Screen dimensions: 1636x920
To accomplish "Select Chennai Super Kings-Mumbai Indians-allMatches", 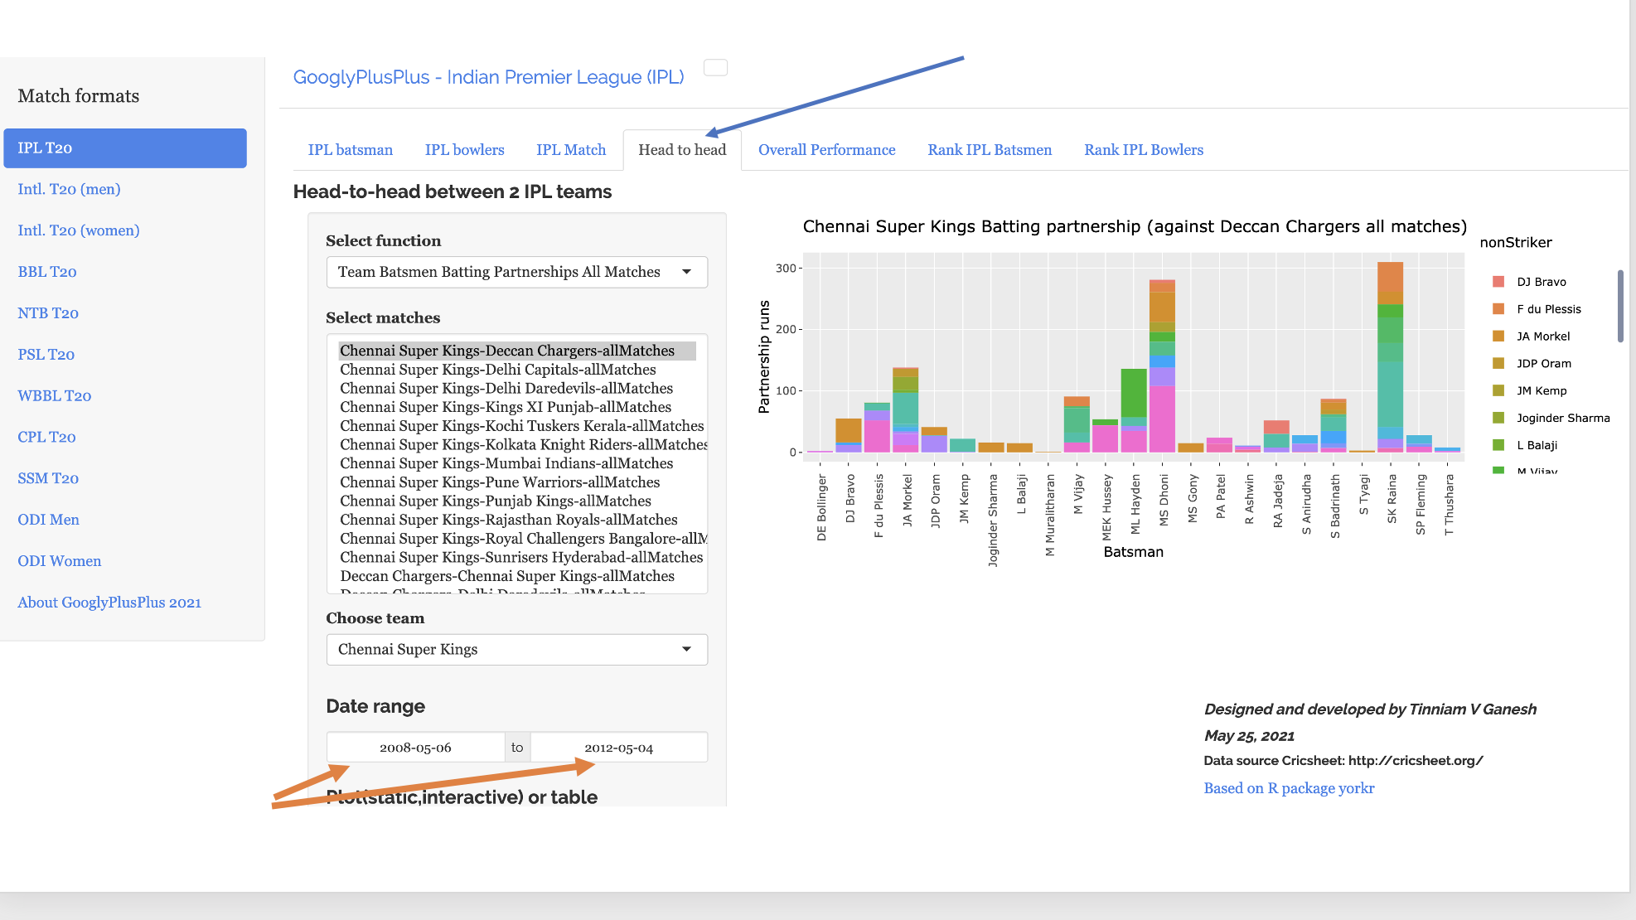I will [x=506, y=463].
